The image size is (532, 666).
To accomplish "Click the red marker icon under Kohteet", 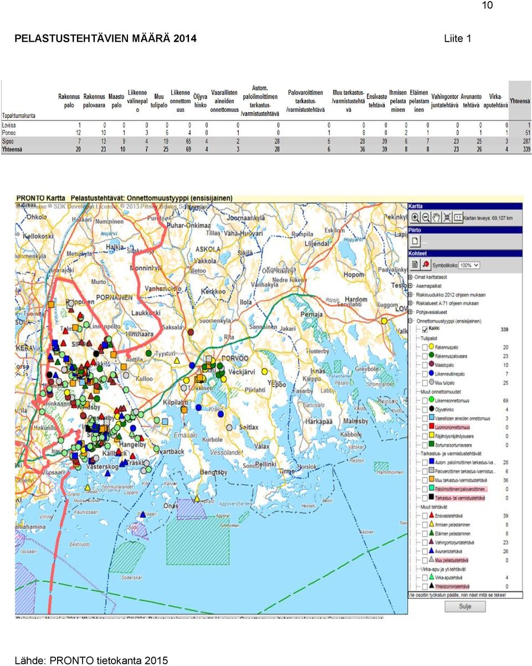I will click(426, 264).
